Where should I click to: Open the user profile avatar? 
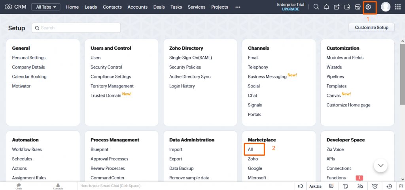click(x=386, y=7)
